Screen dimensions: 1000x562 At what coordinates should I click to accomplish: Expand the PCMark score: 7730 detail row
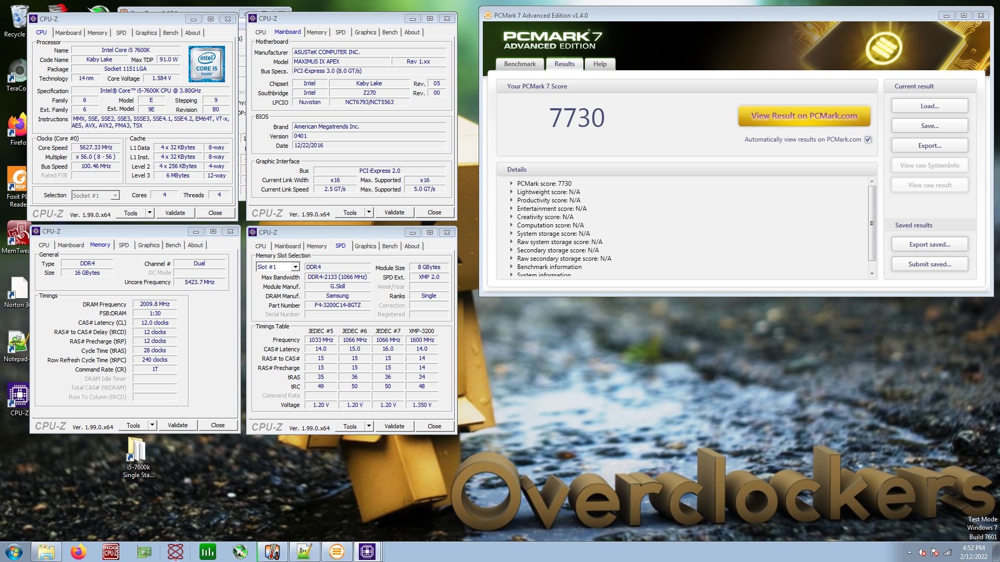click(x=511, y=184)
